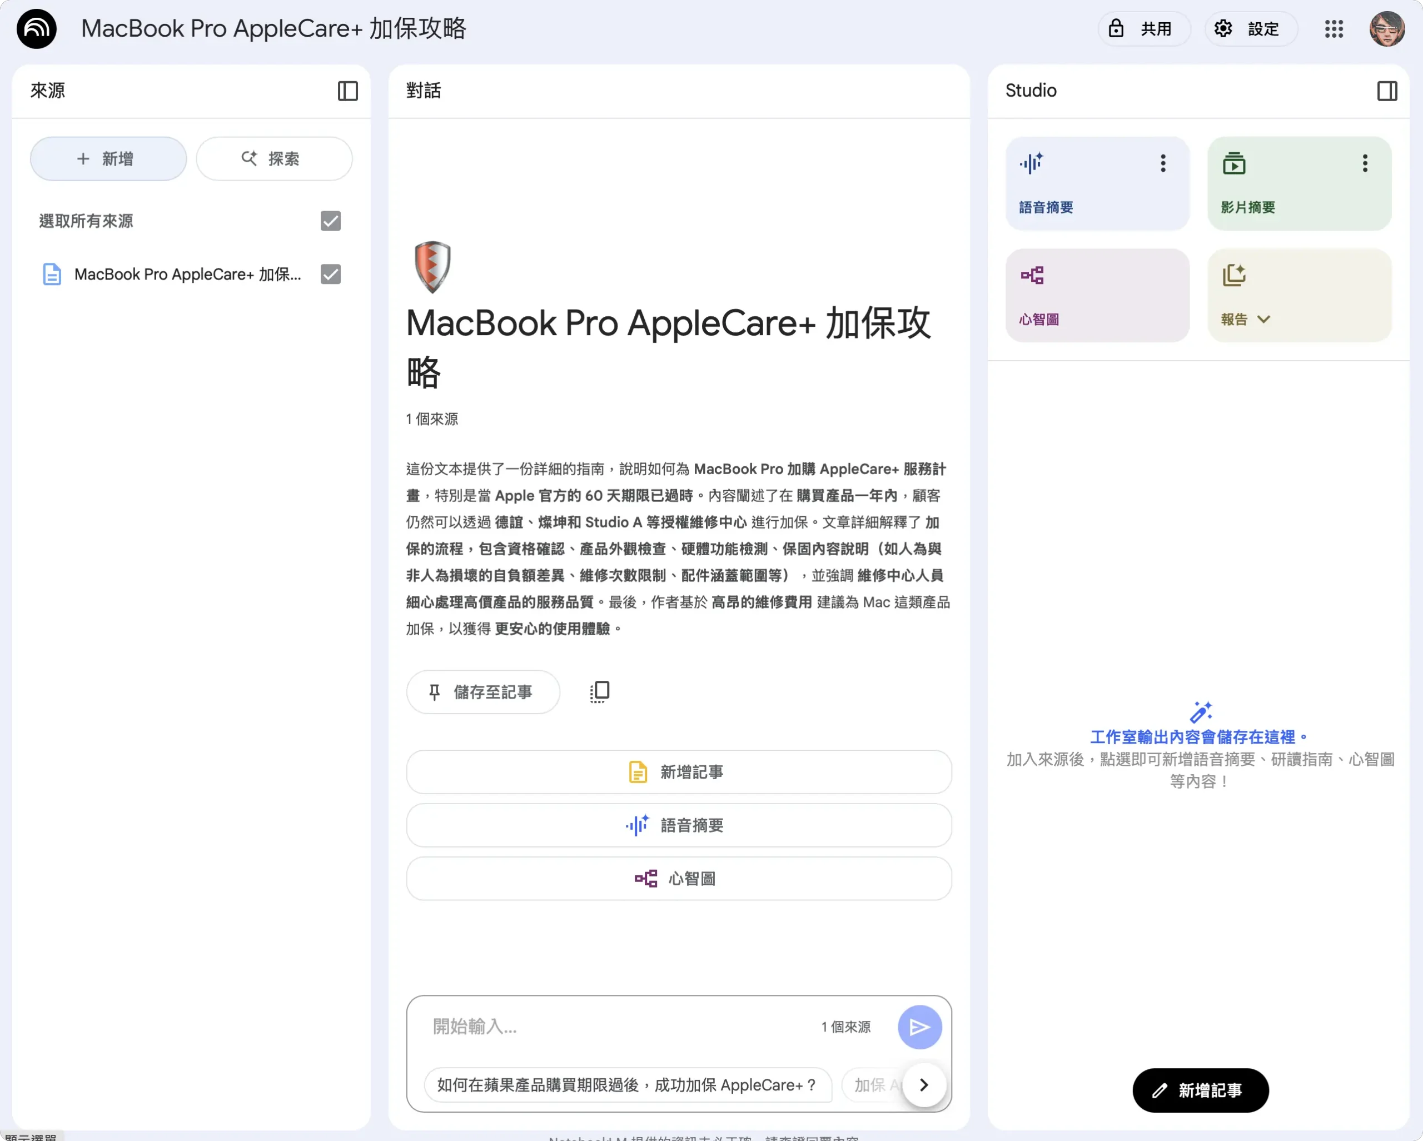Click 工作室輸出內容會儲存在這裡 text
Screen dimensions: 1423x1141
[x=1198, y=737]
